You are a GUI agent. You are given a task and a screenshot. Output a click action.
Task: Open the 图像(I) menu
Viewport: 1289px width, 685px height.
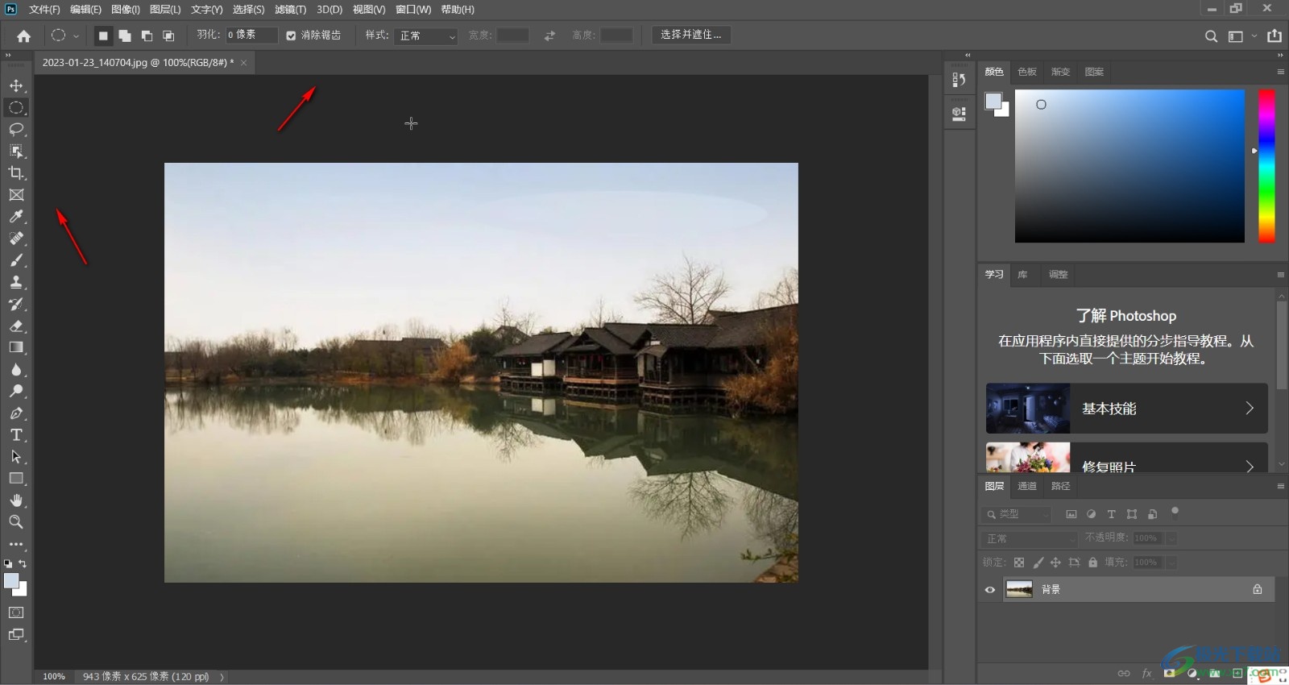coord(125,10)
